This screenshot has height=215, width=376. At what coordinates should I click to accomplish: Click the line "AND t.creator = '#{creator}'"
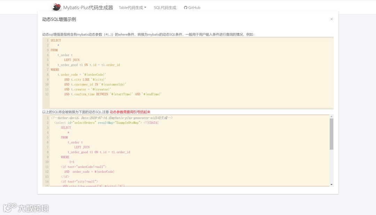pos(87,90)
